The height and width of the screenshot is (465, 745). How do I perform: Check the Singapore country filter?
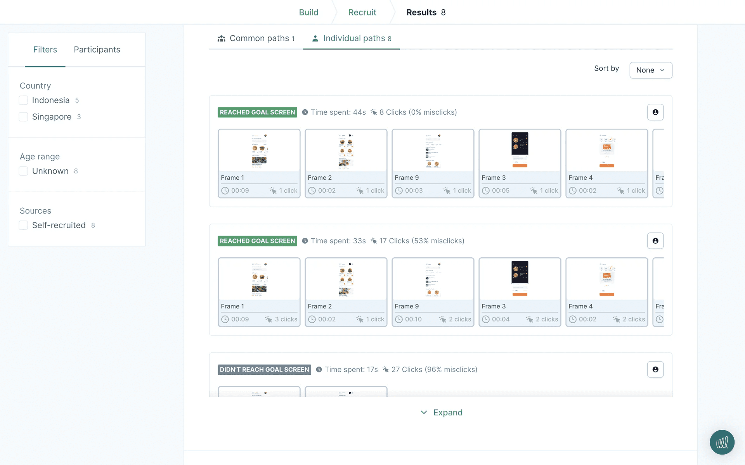pos(23,117)
